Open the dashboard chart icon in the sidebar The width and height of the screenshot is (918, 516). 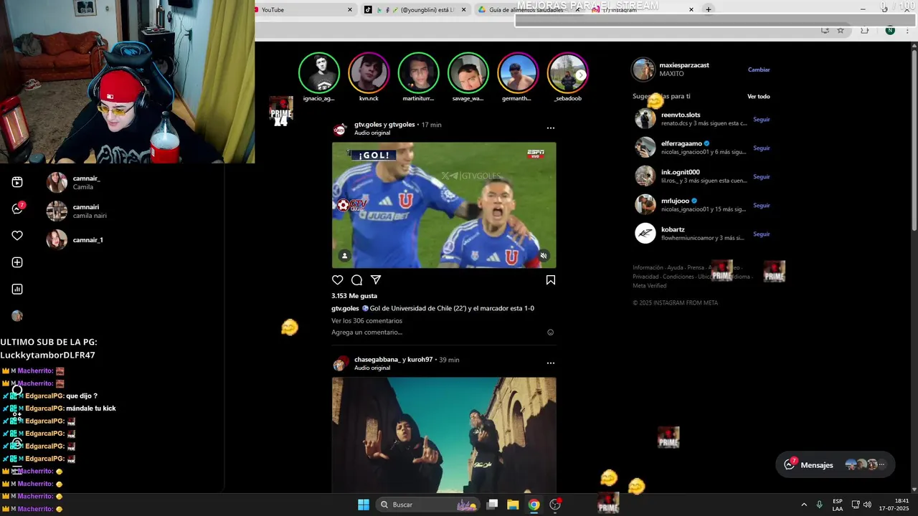click(x=17, y=289)
